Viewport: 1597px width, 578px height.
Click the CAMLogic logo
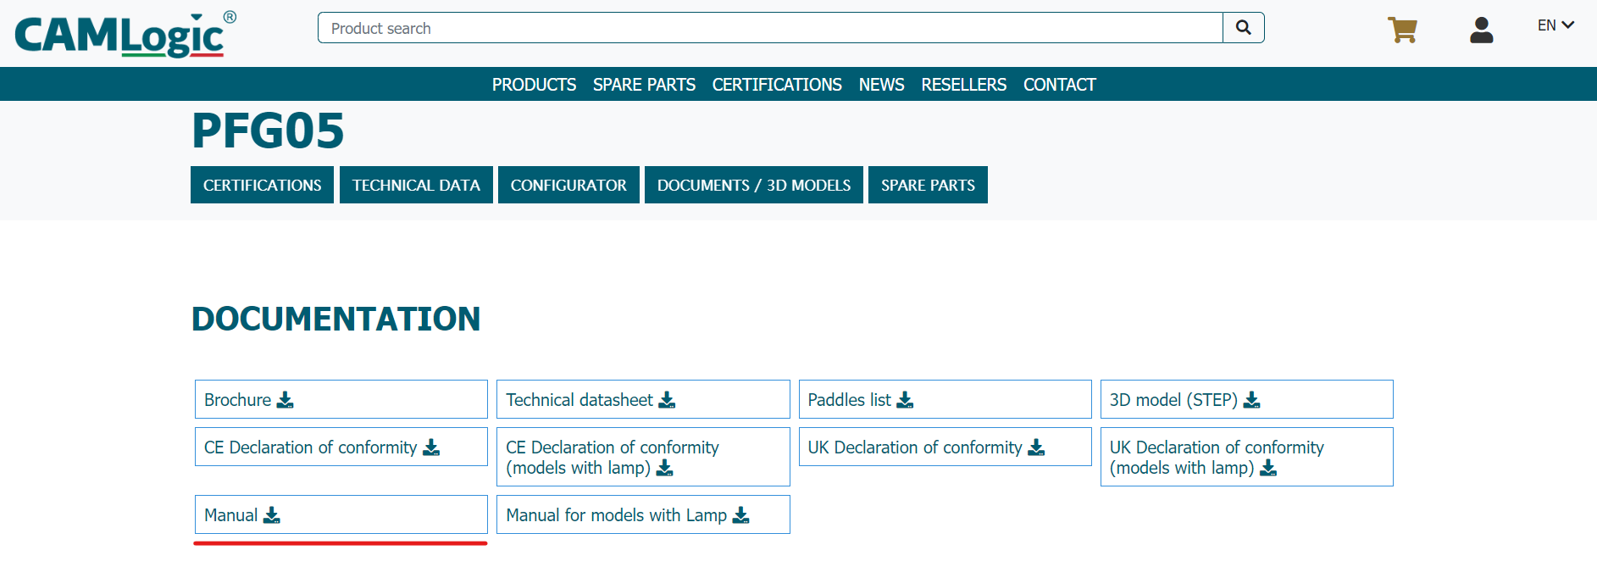pos(125,34)
